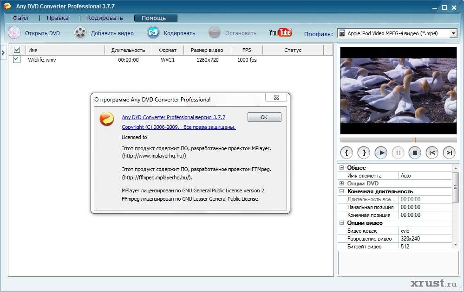Image resolution: width=464 pixels, height=292 pixels.
Task: Jump to previous frame button
Action: (x=432, y=152)
